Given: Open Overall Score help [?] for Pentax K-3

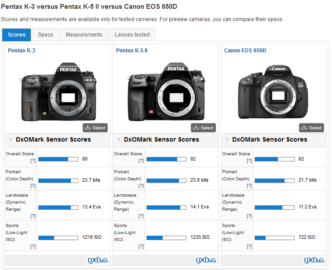Looking at the screenshot, I should [33, 161].
